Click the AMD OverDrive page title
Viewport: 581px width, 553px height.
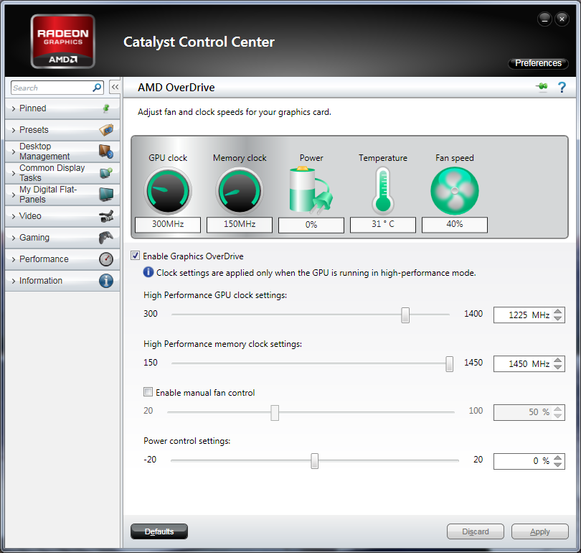click(x=176, y=88)
